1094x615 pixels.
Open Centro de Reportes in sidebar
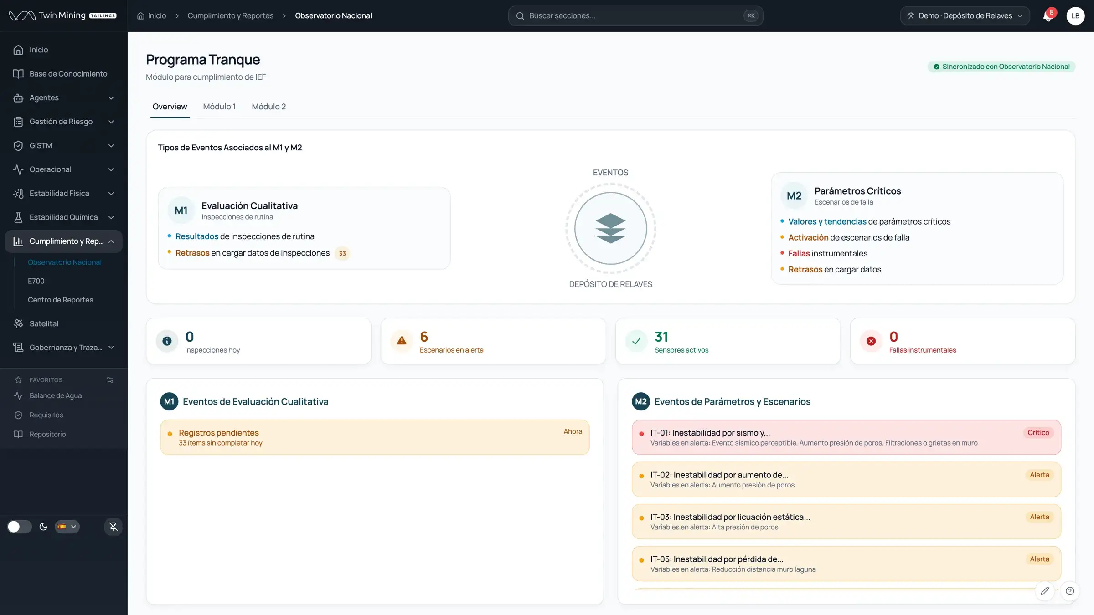tap(60, 300)
